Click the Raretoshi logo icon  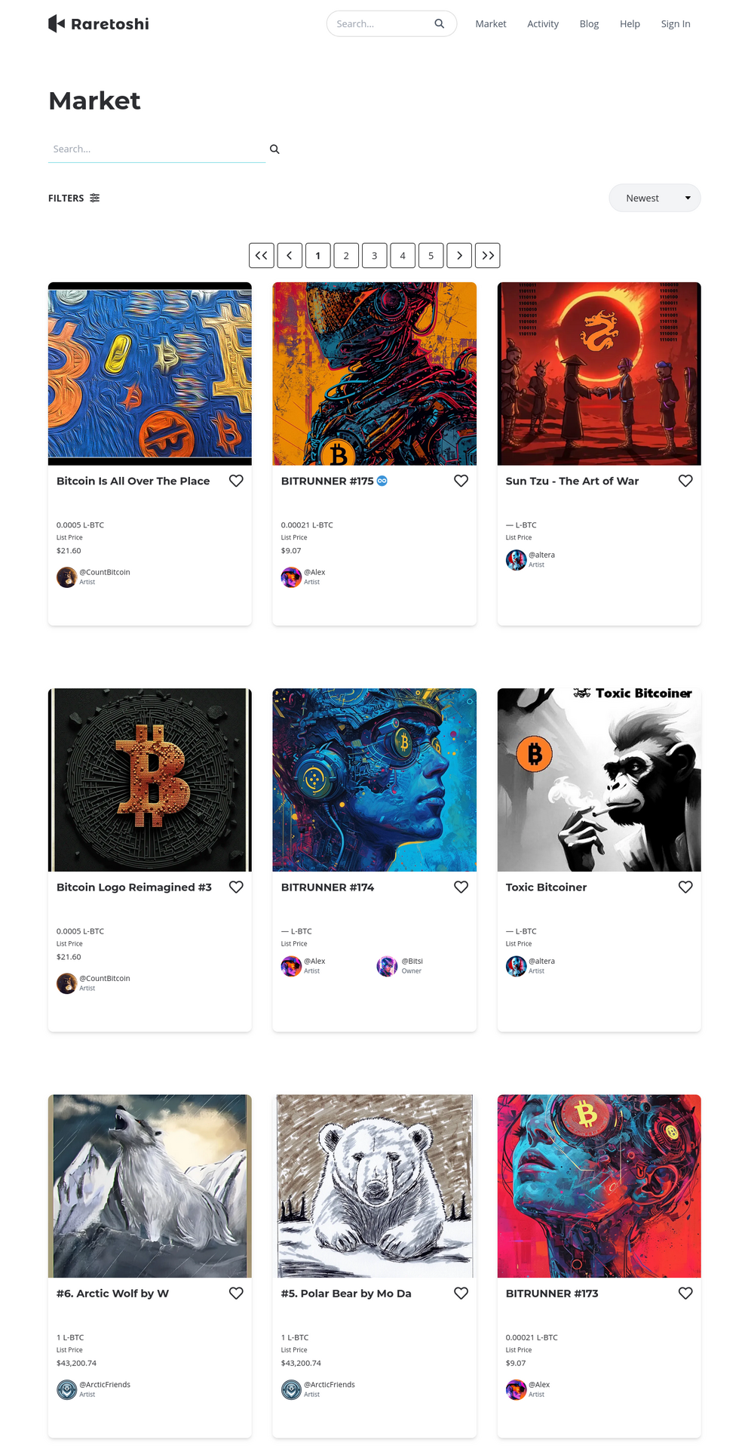point(57,24)
